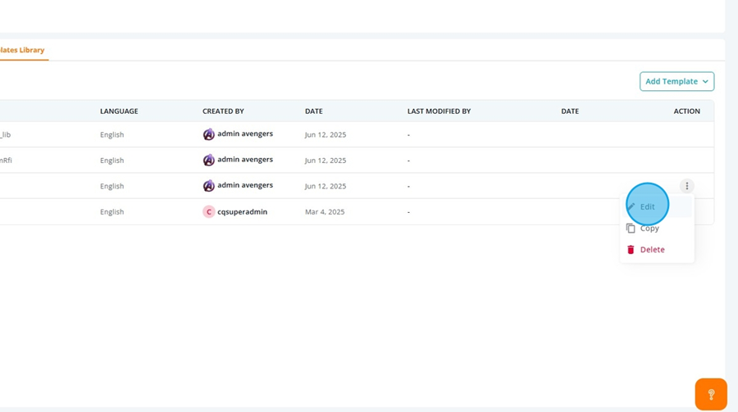Screen dimensions: 738x412
Task: Click the orange help question-mark button
Action: 711,394
